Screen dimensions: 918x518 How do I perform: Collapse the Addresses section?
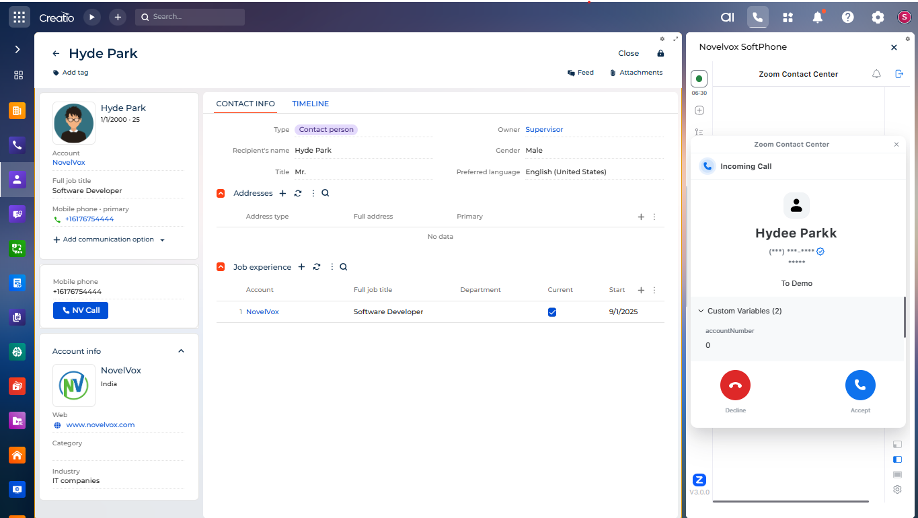pyautogui.click(x=221, y=194)
